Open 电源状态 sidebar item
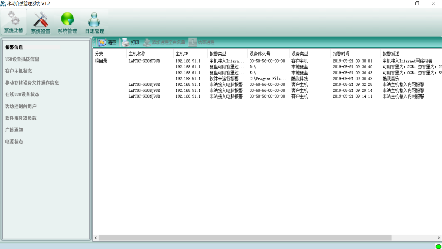442x249 pixels. coord(14,141)
